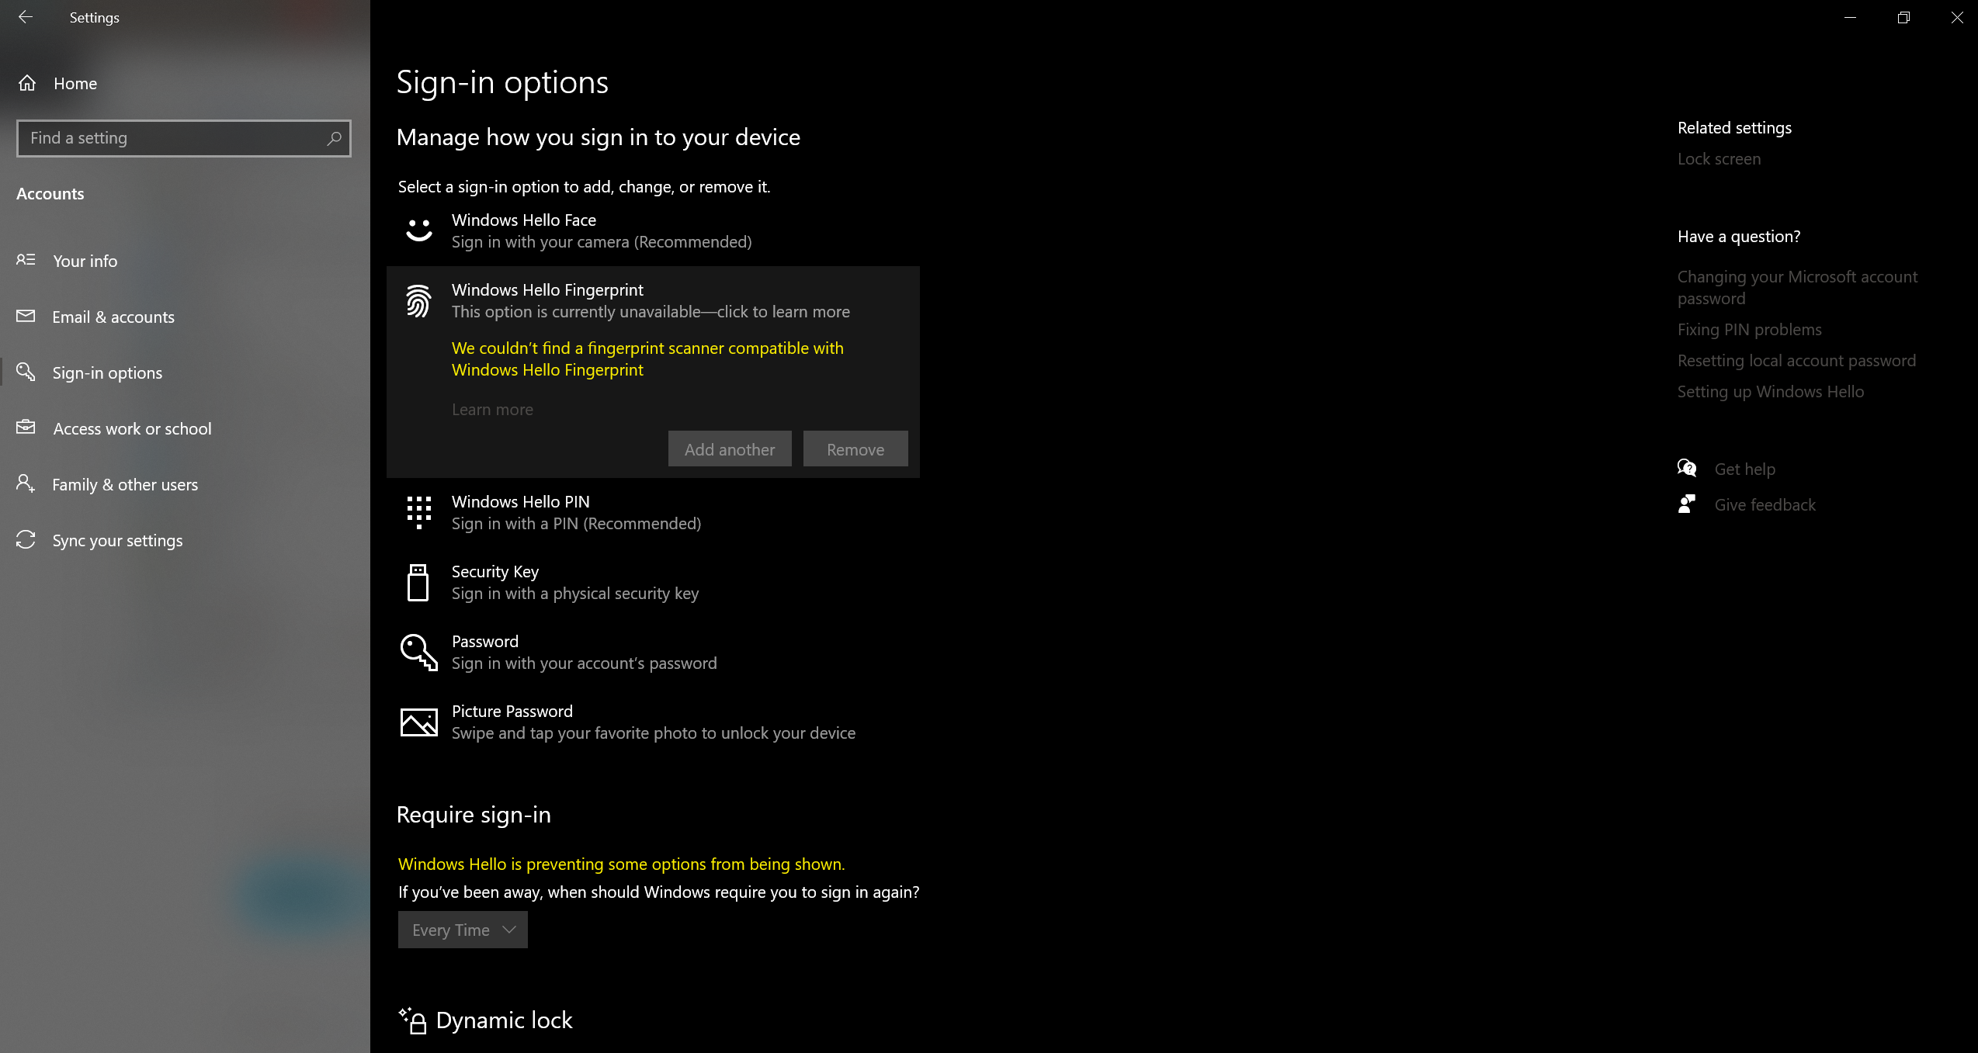Image resolution: width=1978 pixels, height=1053 pixels.
Task: Restore down the Settings window
Action: pyautogui.click(x=1903, y=17)
